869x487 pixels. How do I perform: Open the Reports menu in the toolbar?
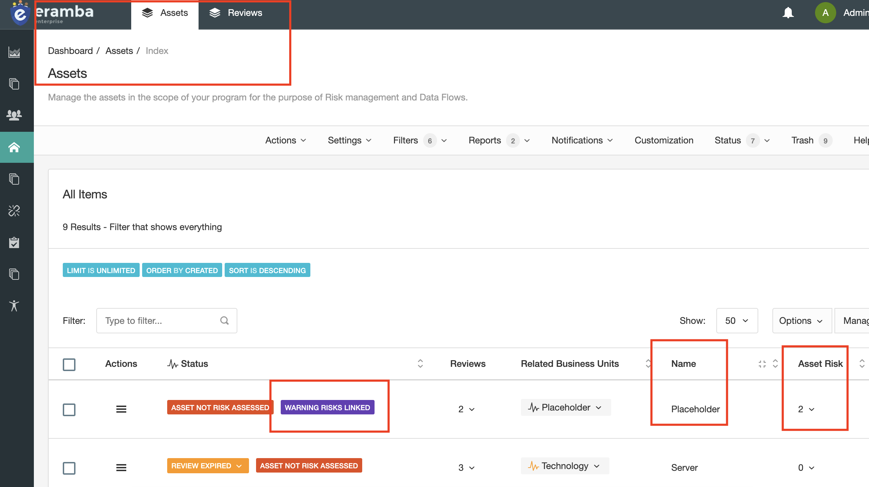pos(485,140)
